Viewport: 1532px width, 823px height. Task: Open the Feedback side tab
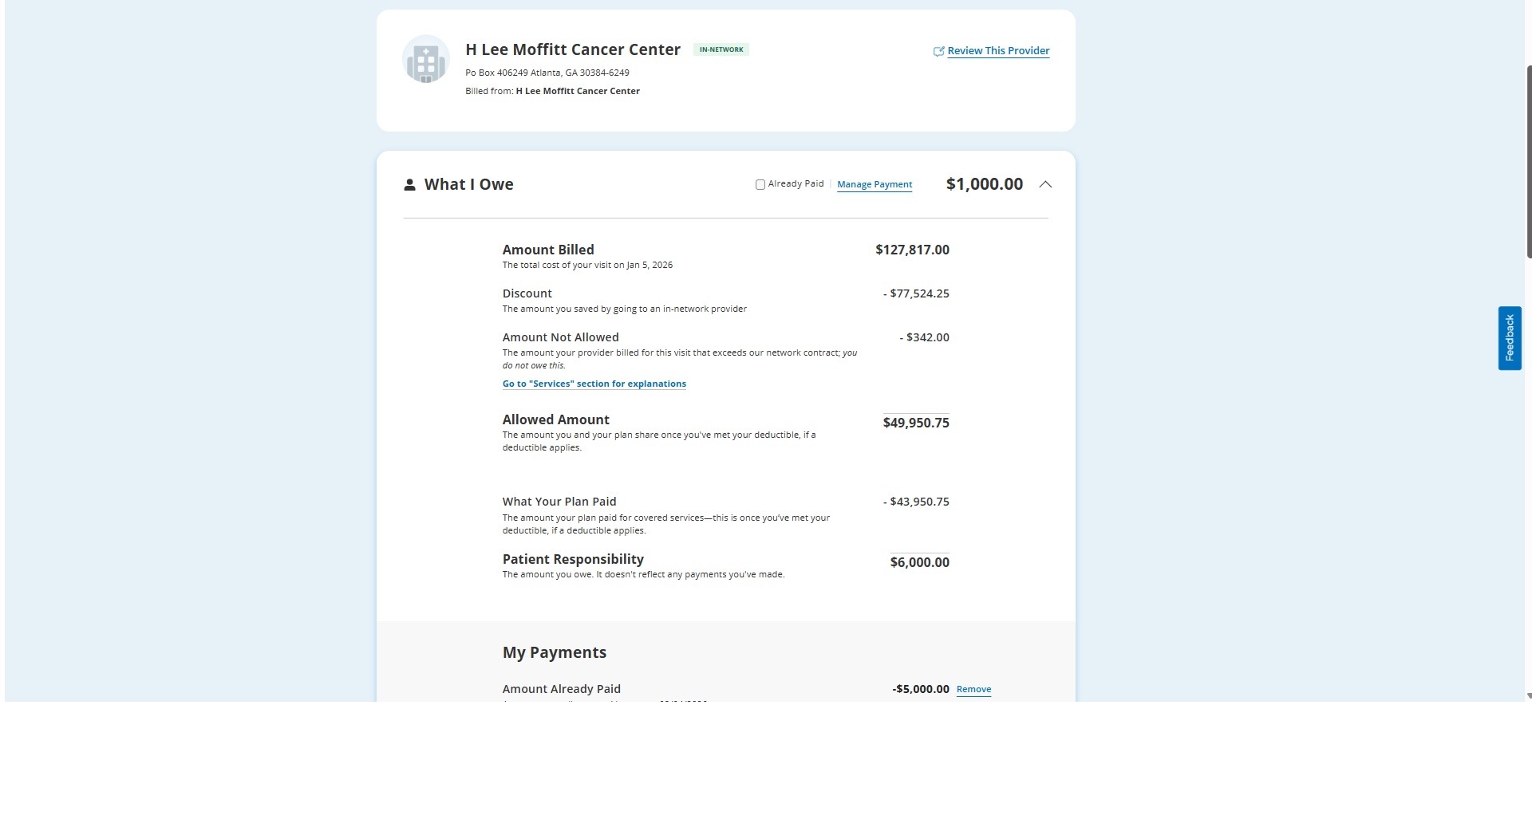click(x=1509, y=338)
